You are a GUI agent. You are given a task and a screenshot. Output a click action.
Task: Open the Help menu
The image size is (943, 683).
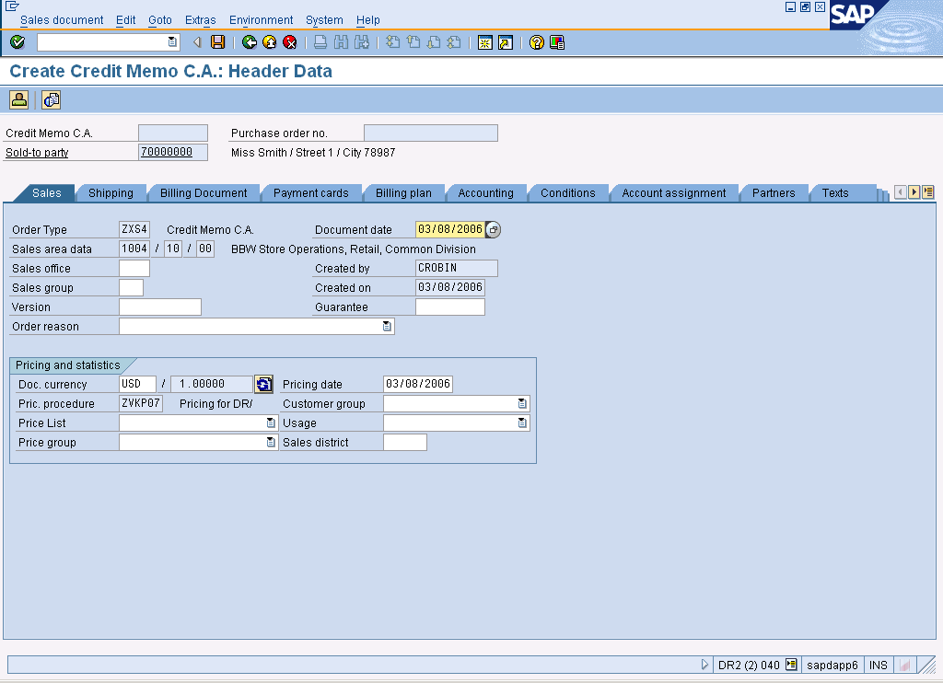coord(368,20)
